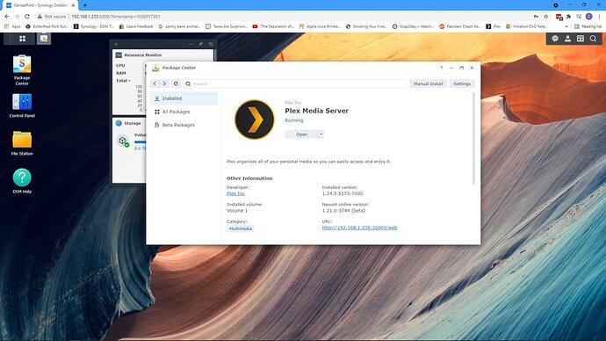
Task: Close the GandalfNAS Synology browser tab
Action: [x=73, y=5]
